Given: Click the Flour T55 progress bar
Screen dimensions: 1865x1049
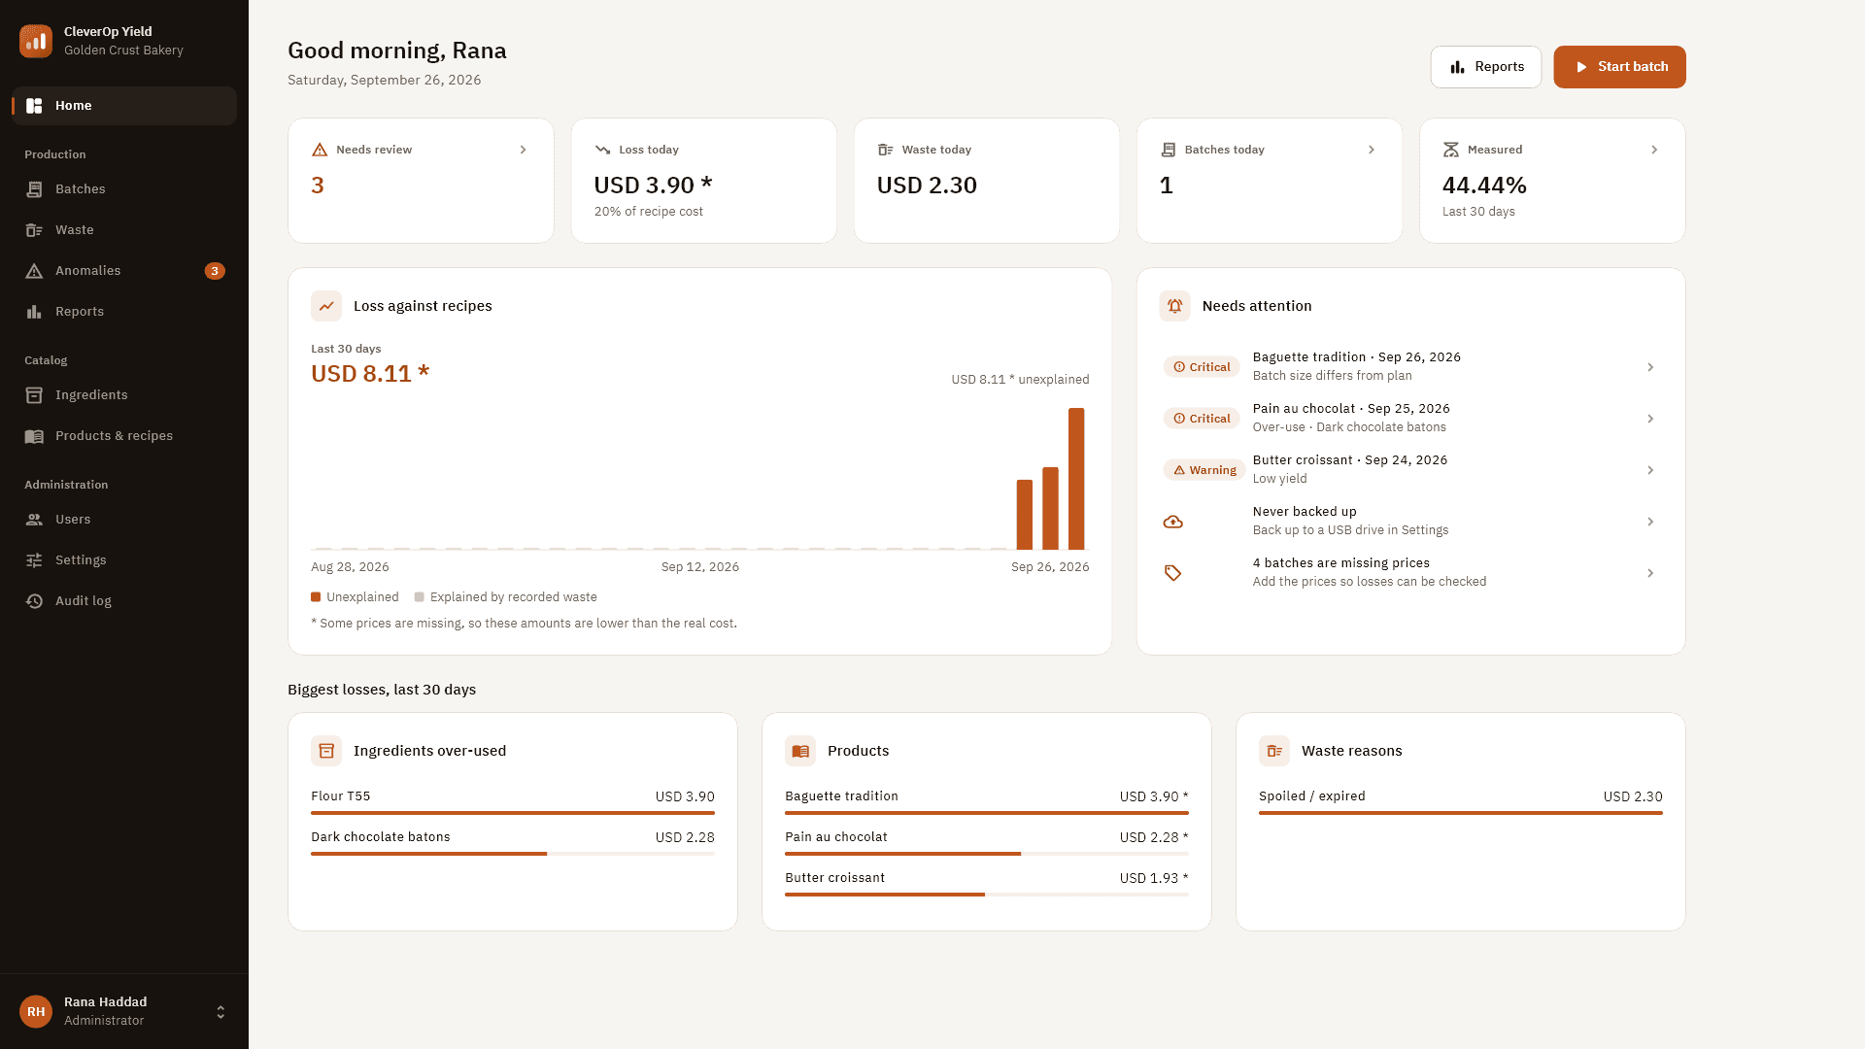Looking at the screenshot, I should (x=513, y=813).
